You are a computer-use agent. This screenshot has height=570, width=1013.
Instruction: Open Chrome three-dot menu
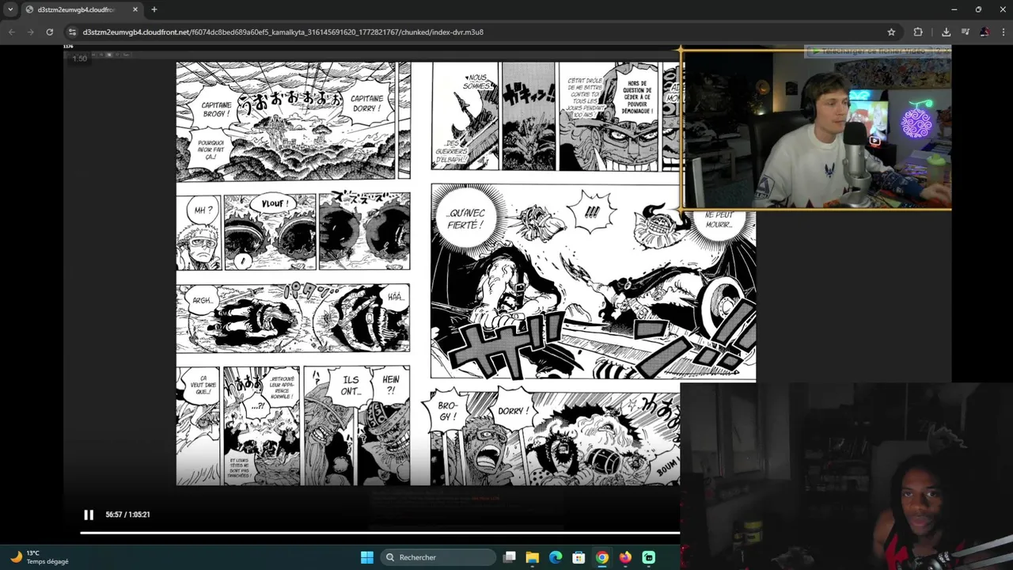click(1003, 32)
